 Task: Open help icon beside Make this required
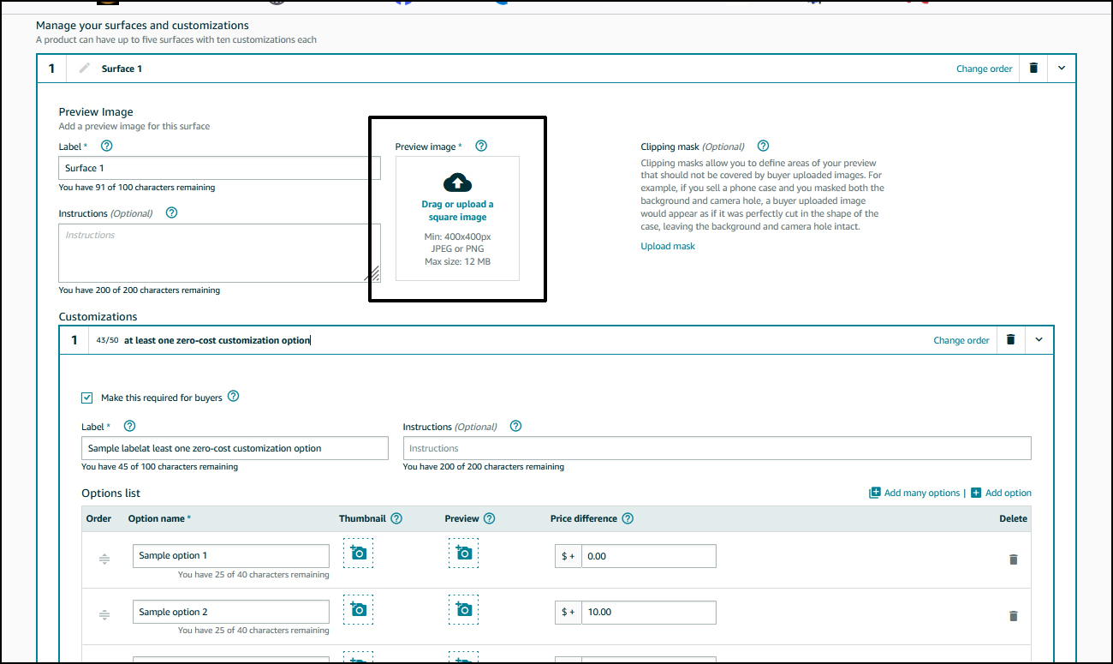click(x=233, y=397)
